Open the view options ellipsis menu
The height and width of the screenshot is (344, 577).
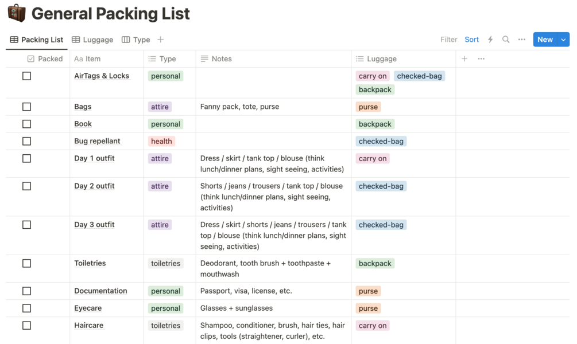(x=521, y=40)
